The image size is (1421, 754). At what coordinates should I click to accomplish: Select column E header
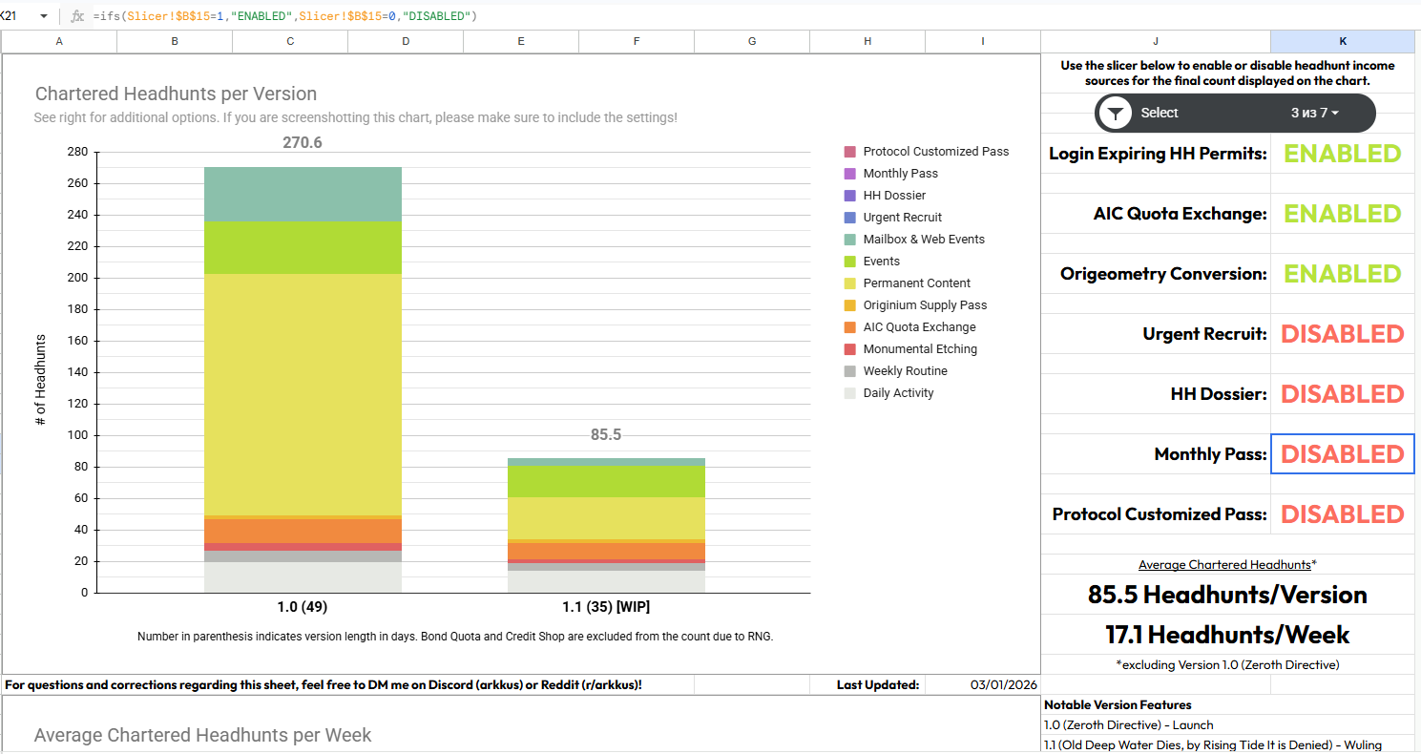point(521,41)
